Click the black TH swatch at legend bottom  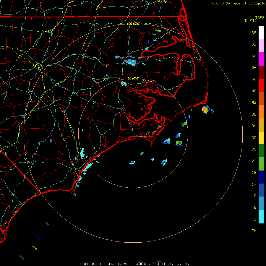pyautogui.click(x=261, y=230)
